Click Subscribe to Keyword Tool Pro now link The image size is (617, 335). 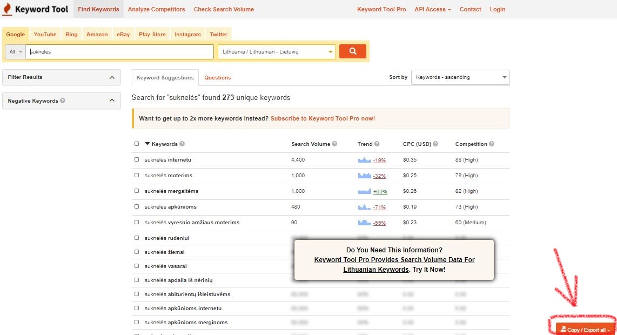coord(323,118)
